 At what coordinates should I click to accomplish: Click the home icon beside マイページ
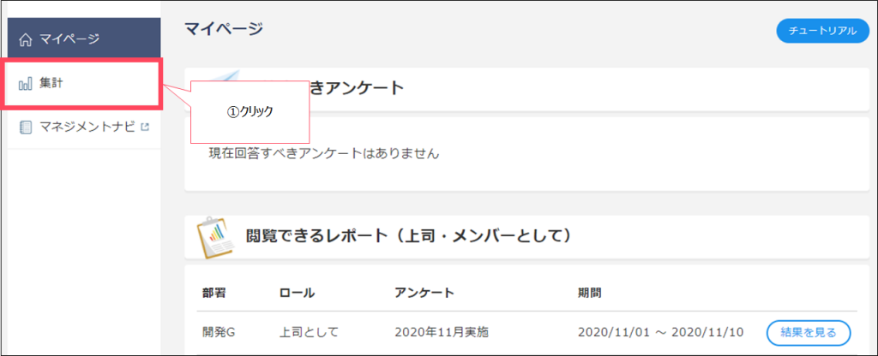coord(27,39)
